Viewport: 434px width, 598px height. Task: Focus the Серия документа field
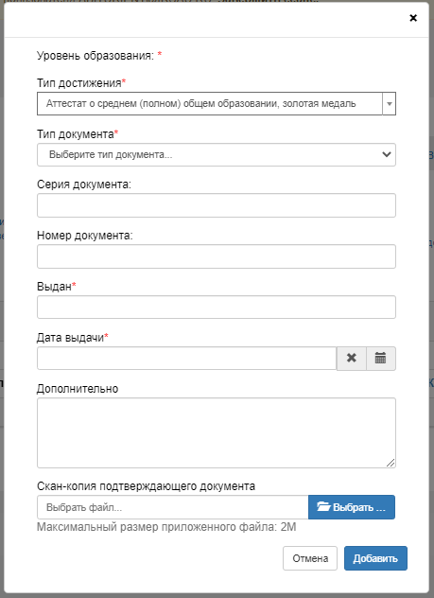(217, 205)
